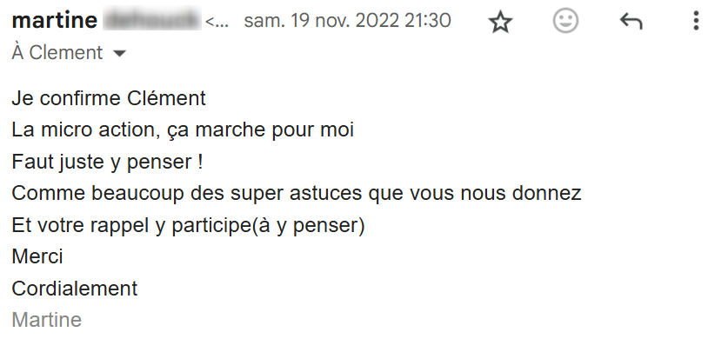Click the date sam. 19 nov. 2022 21:30
Screen dimensions: 708x352
click(x=347, y=20)
